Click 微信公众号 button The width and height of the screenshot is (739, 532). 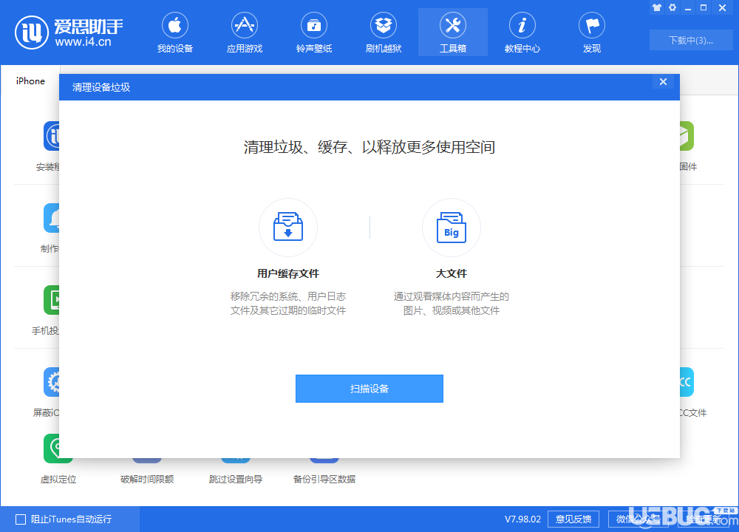tap(638, 519)
